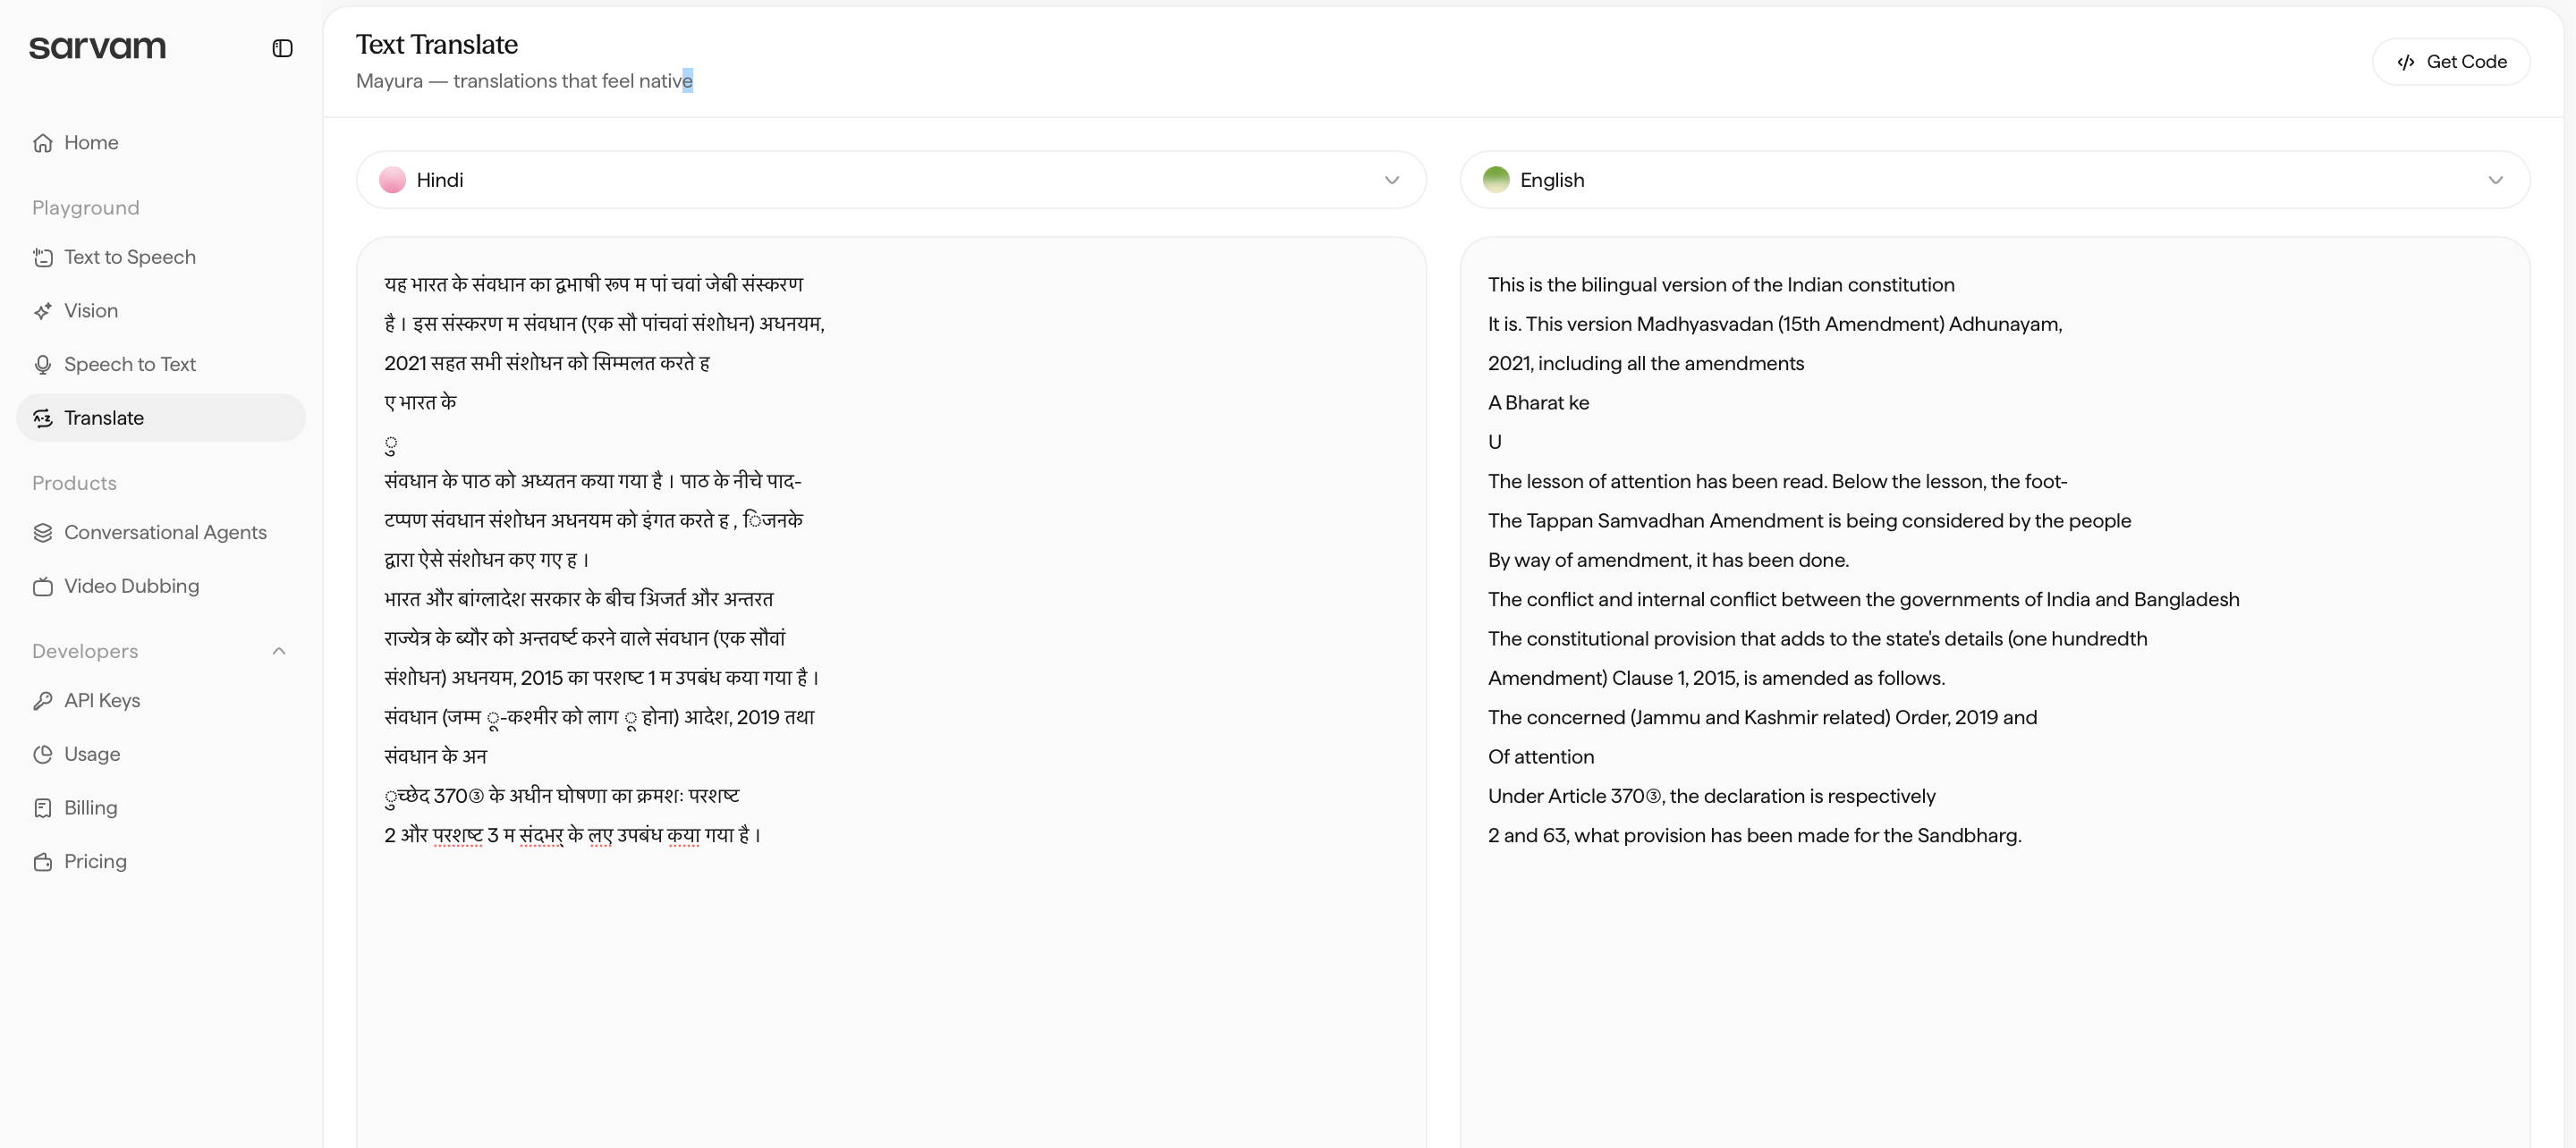Click the Video Dubbing icon
The width and height of the screenshot is (2576, 1148).
[x=43, y=587]
